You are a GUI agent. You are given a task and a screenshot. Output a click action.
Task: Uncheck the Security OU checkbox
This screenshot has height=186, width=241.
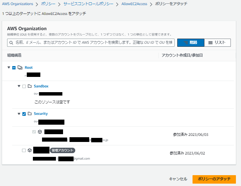24,114
